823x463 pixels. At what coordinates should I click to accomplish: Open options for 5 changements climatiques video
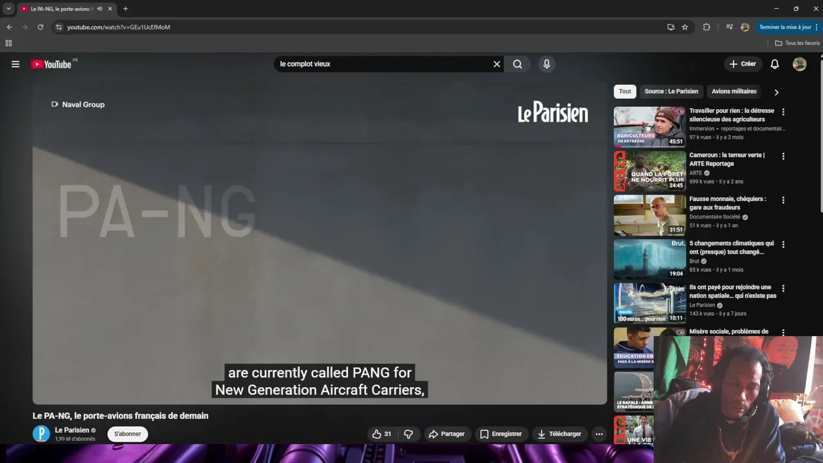click(x=783, y=244)
